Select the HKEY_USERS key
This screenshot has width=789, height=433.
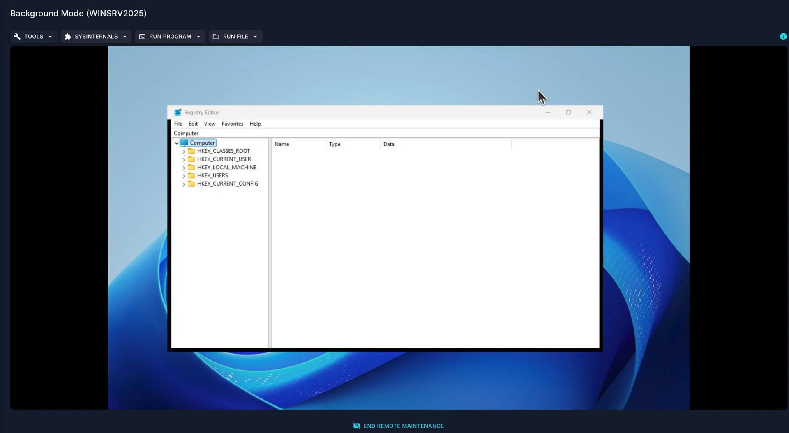(x=212, y=175)
